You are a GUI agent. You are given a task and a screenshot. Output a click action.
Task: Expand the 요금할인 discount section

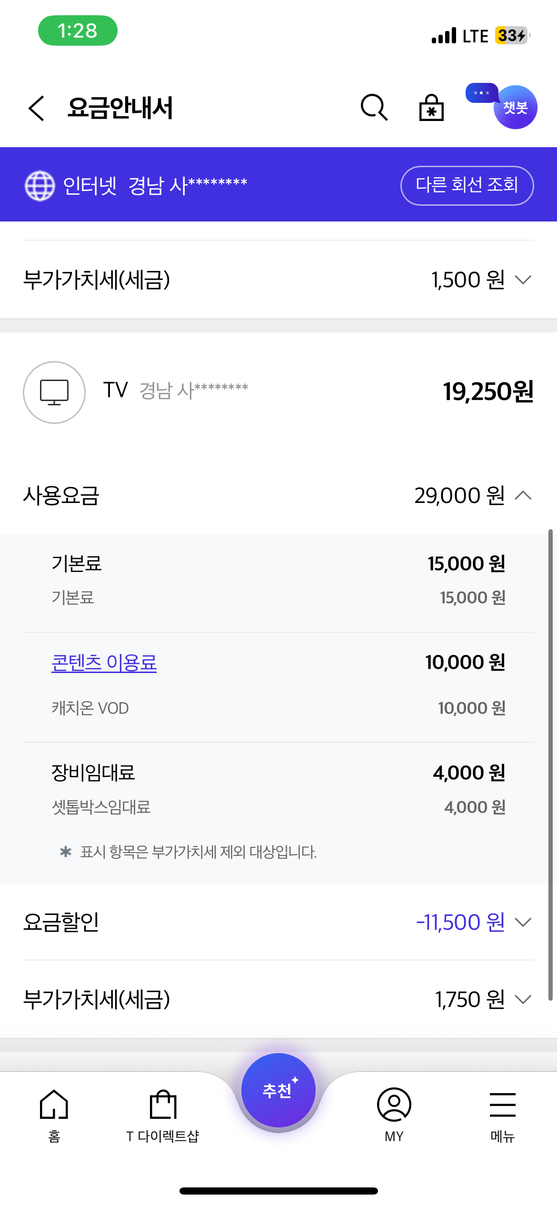pyautogui.click(x=523, y=922)
